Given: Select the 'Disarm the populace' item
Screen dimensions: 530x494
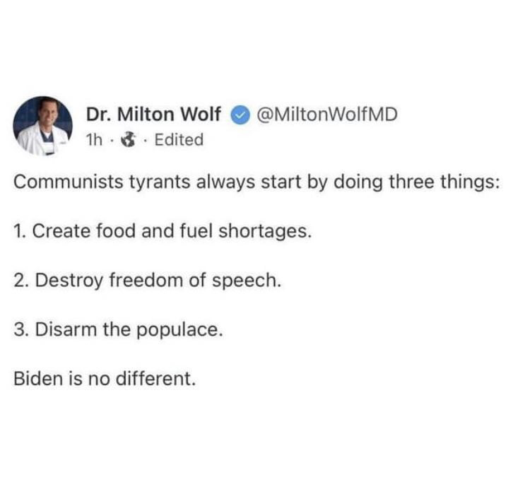Looking at the screenshot, I should pyautogui.click(x=118, y=329).
